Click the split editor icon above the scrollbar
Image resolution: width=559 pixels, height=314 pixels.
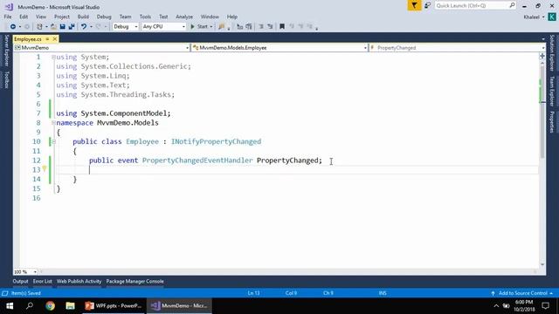(542, 56)
